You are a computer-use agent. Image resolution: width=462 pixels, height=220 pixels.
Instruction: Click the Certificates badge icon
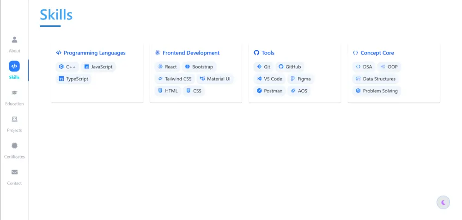[14, 146]
